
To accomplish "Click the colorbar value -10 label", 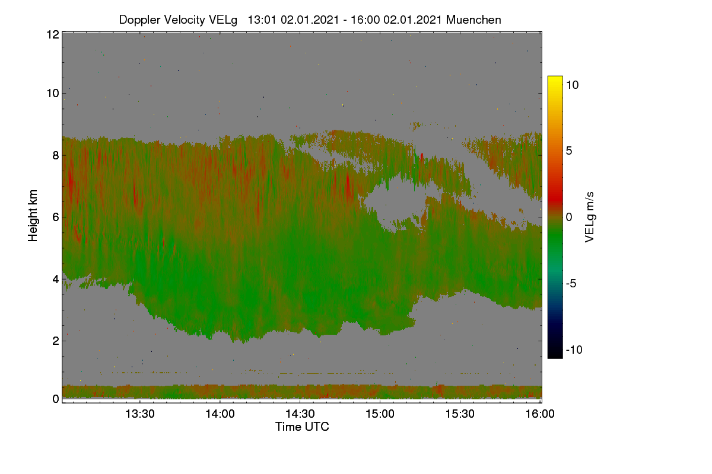I will [574, 350].
